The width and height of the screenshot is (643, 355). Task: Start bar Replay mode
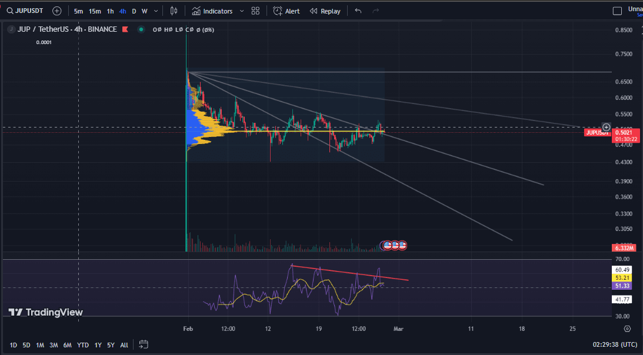(324, 10)
